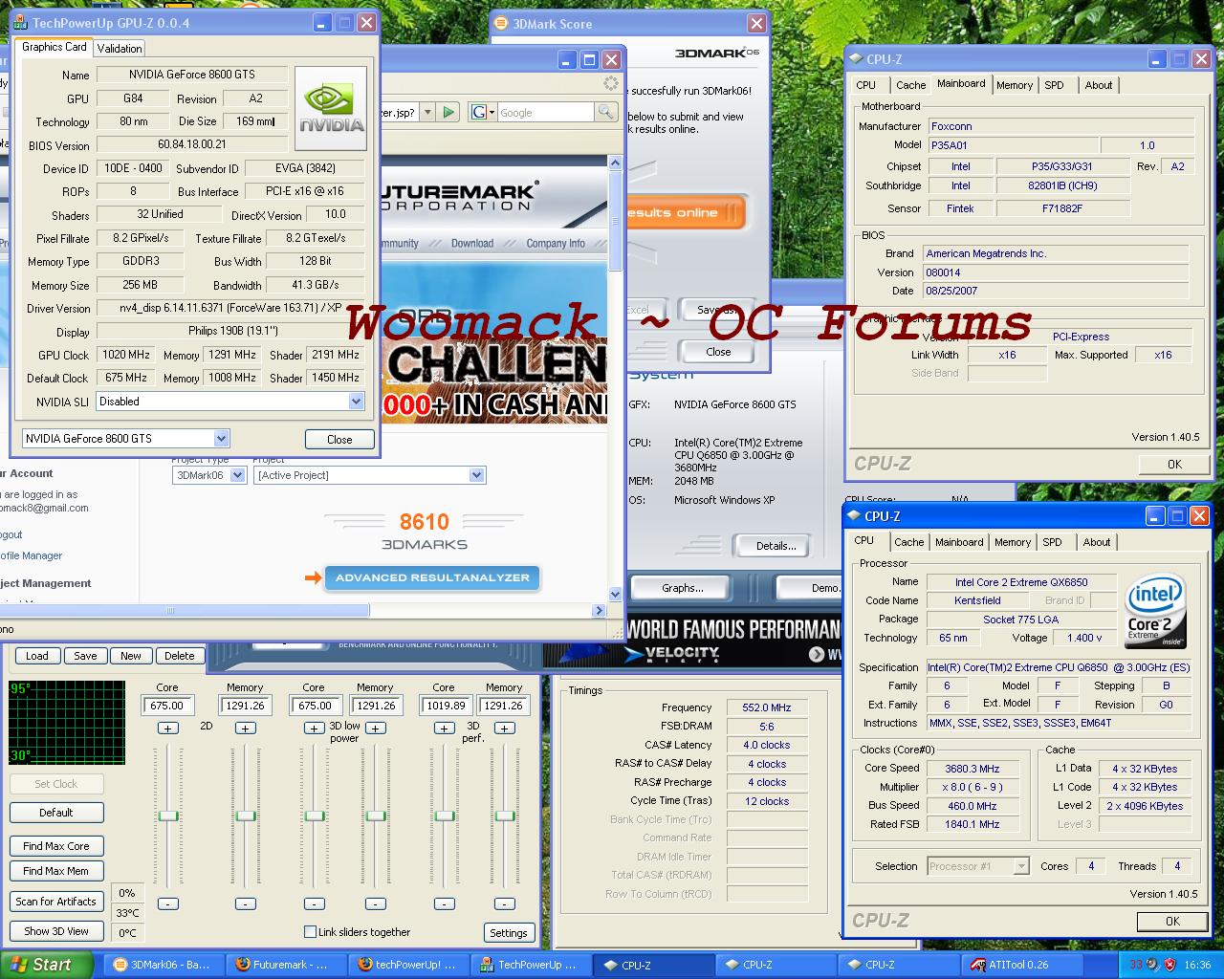Image resolution: width=1224 pixels, height=979 pixels.
Task: Open the Memory tab in upper CPU-Z
Action: pyautogui.click(x=1015, y=85)
